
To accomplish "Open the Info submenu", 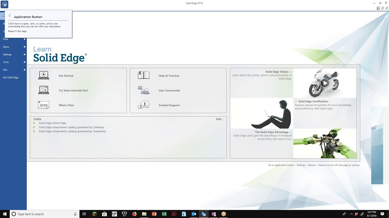I will coord(13,70).
